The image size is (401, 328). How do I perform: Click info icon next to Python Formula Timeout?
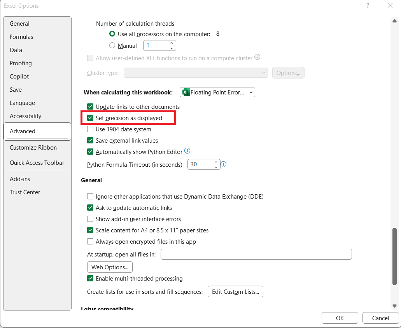(223, 164)
